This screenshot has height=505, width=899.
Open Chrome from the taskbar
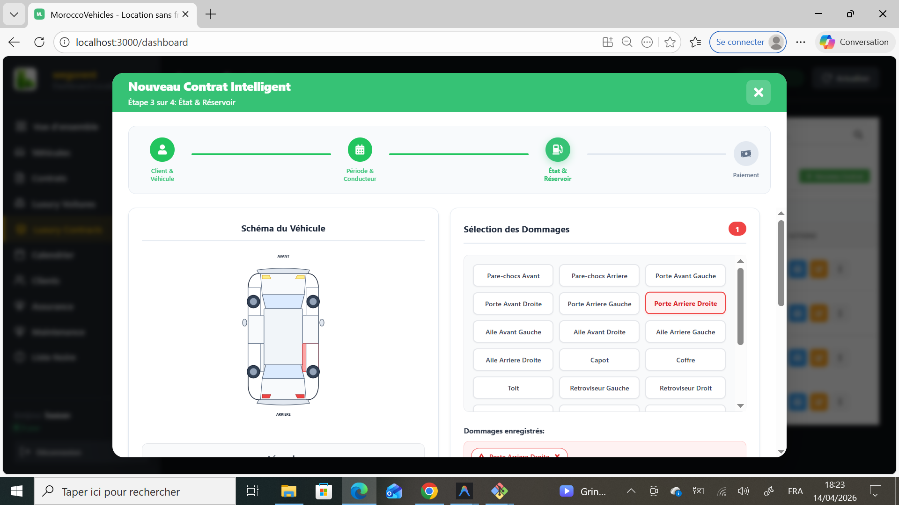pyautogui.click(x=429, y=491)
